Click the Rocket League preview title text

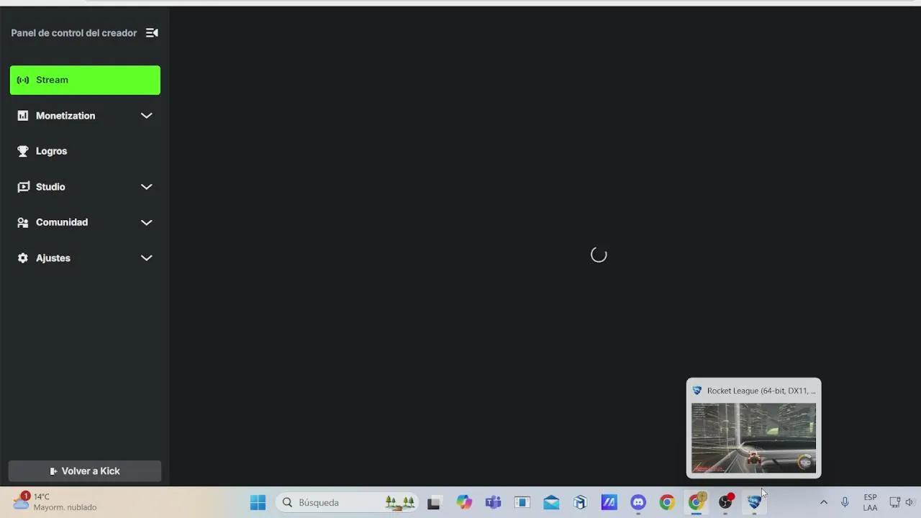pyautogui.click(x=761, y=391)
